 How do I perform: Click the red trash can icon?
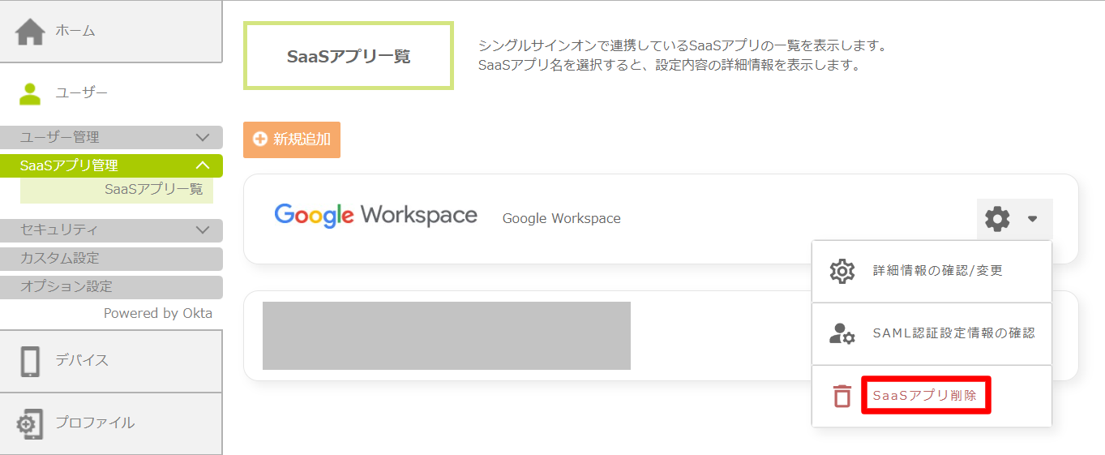tap(842, 397)
